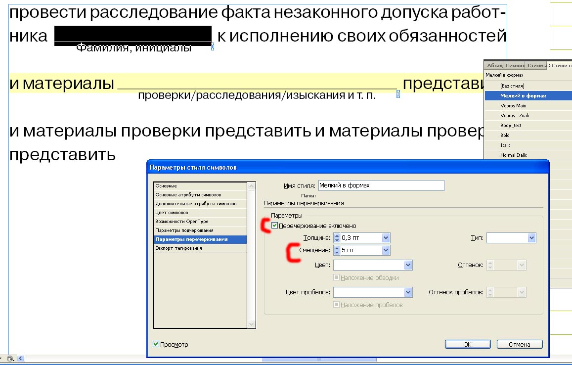Open the 'Оттенок' dropdown arrow
572x365 pixels.
point(522,265)
